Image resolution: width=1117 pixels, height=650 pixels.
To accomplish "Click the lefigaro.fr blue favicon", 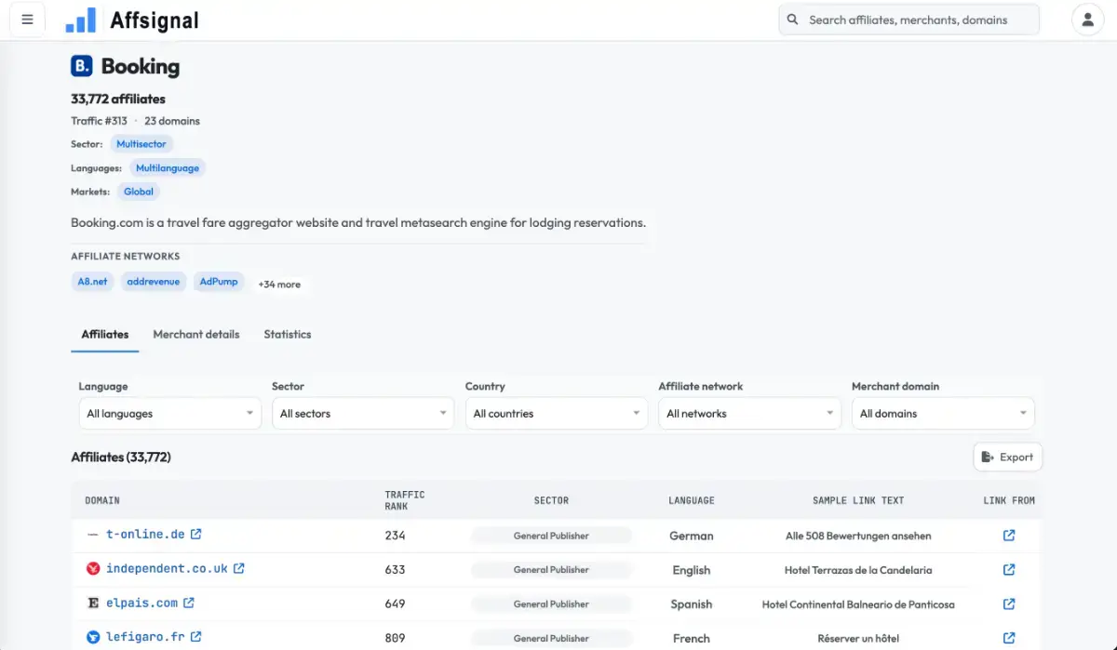I will click(x=93, y=638).
